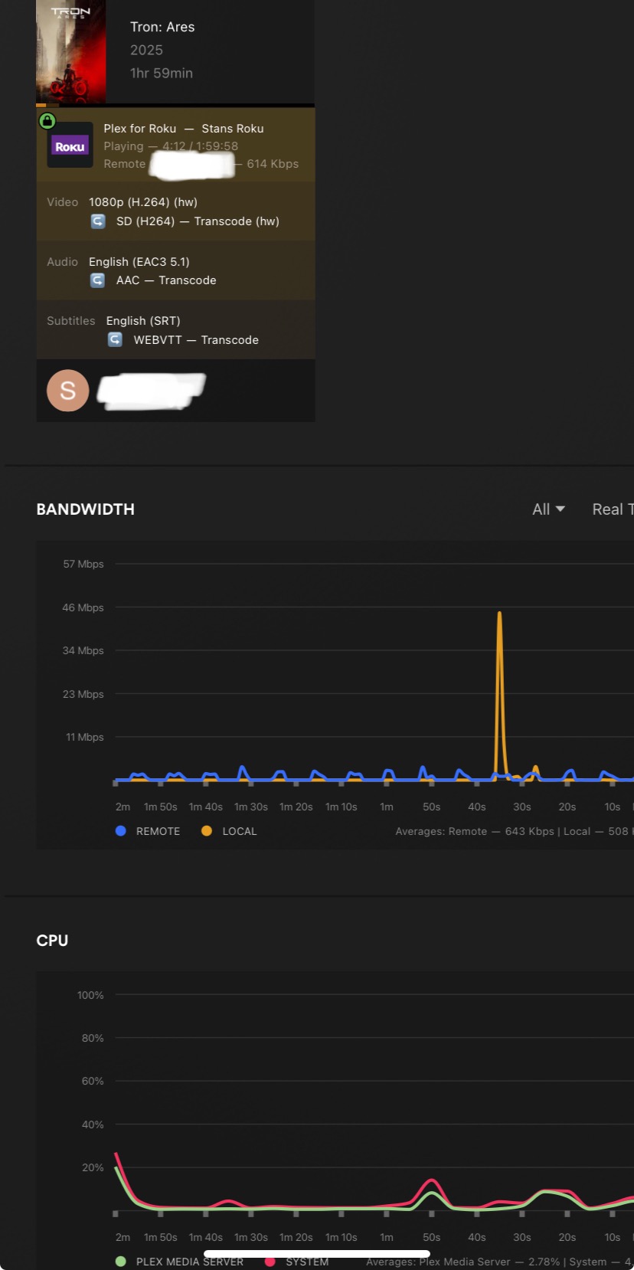
Task: Toggle the PLEX MEDIA SERVER CPU legend series
Action: pos(179,1262)
